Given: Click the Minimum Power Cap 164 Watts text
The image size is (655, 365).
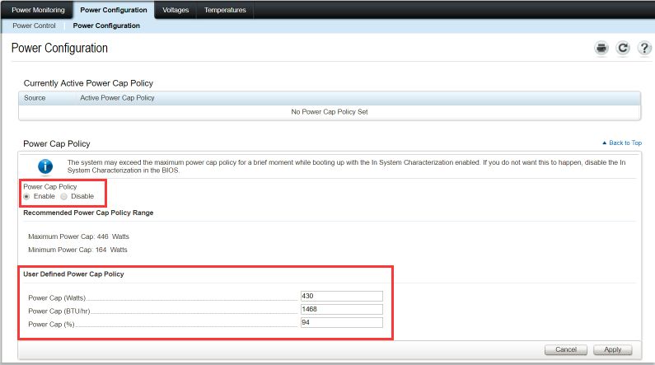Looking at the screenshot, I should click(x=77, y=250).
